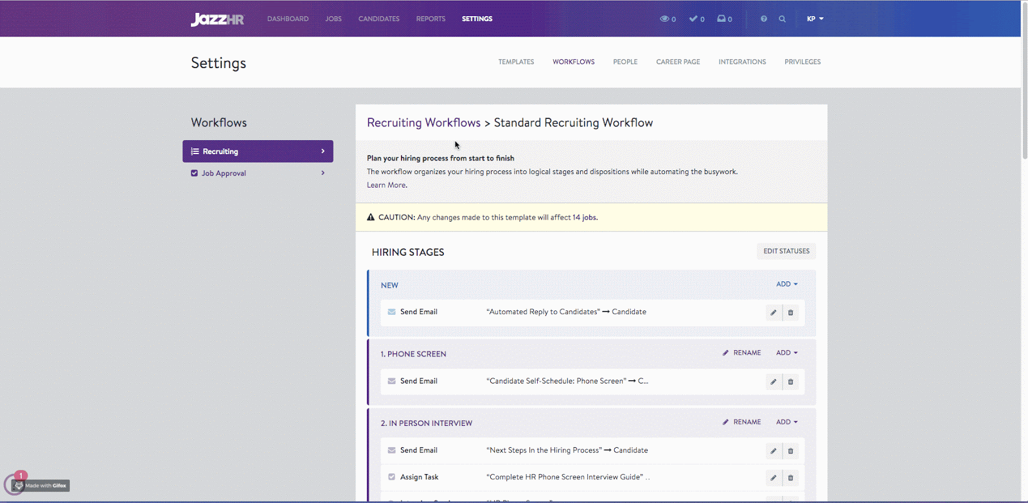
Task: Click the 2. IN PERSON INTERVIEW stage heading
Action: pos(426,423)
